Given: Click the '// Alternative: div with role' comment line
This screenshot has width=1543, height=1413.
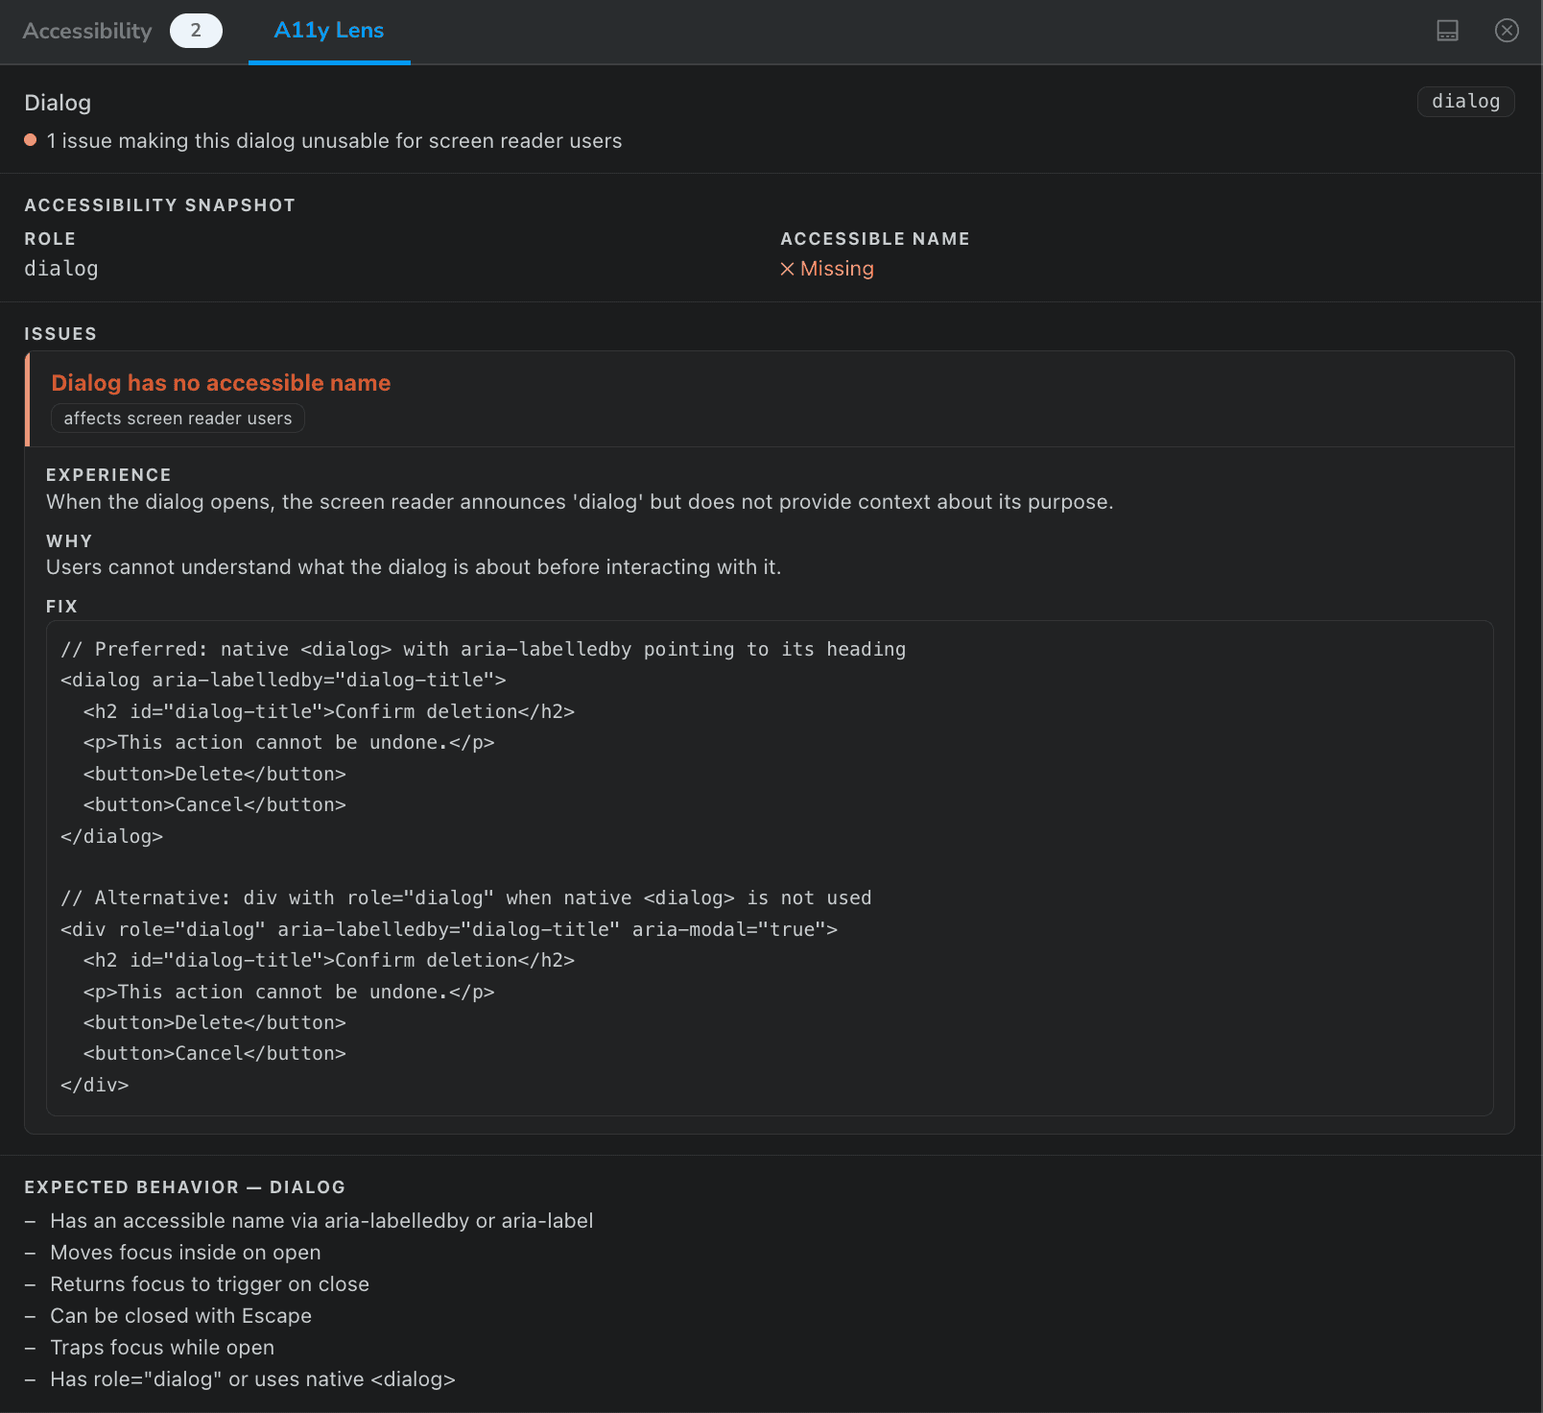Looking at the screenshot, I should [465, 898].
